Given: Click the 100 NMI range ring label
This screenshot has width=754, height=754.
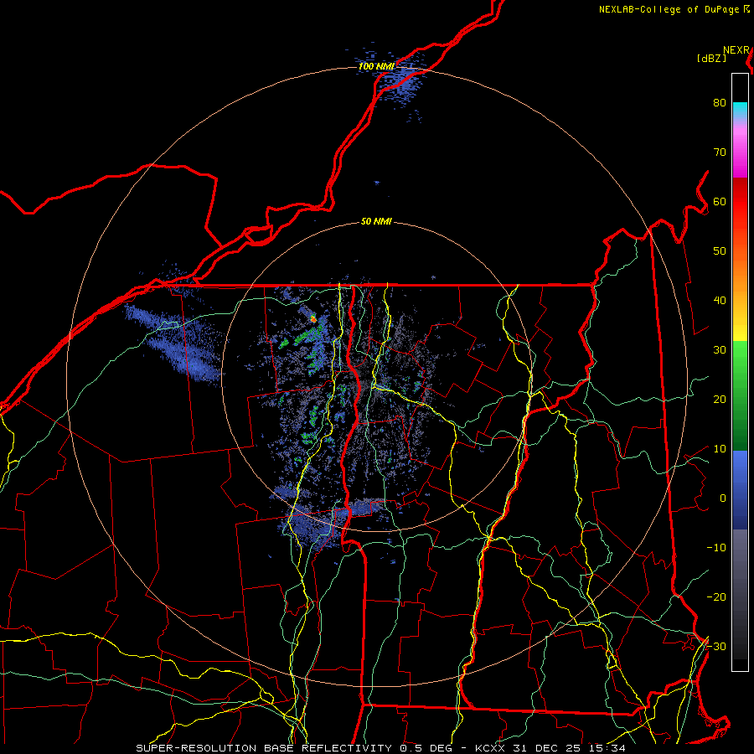Looking at the screenshot, I should point(376,66).
